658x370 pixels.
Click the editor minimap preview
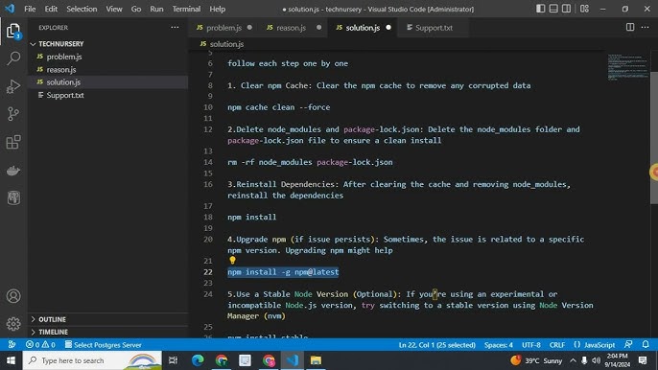point(627,67)
